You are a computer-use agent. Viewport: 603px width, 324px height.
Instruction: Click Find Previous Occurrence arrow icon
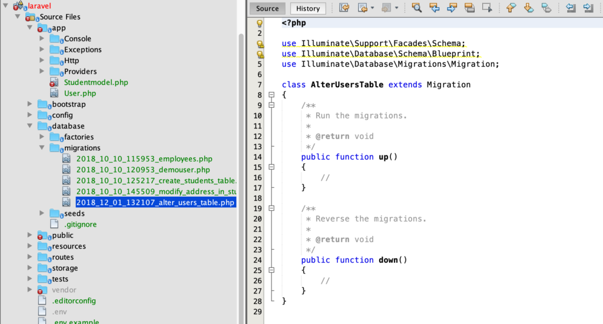[434, 8]
